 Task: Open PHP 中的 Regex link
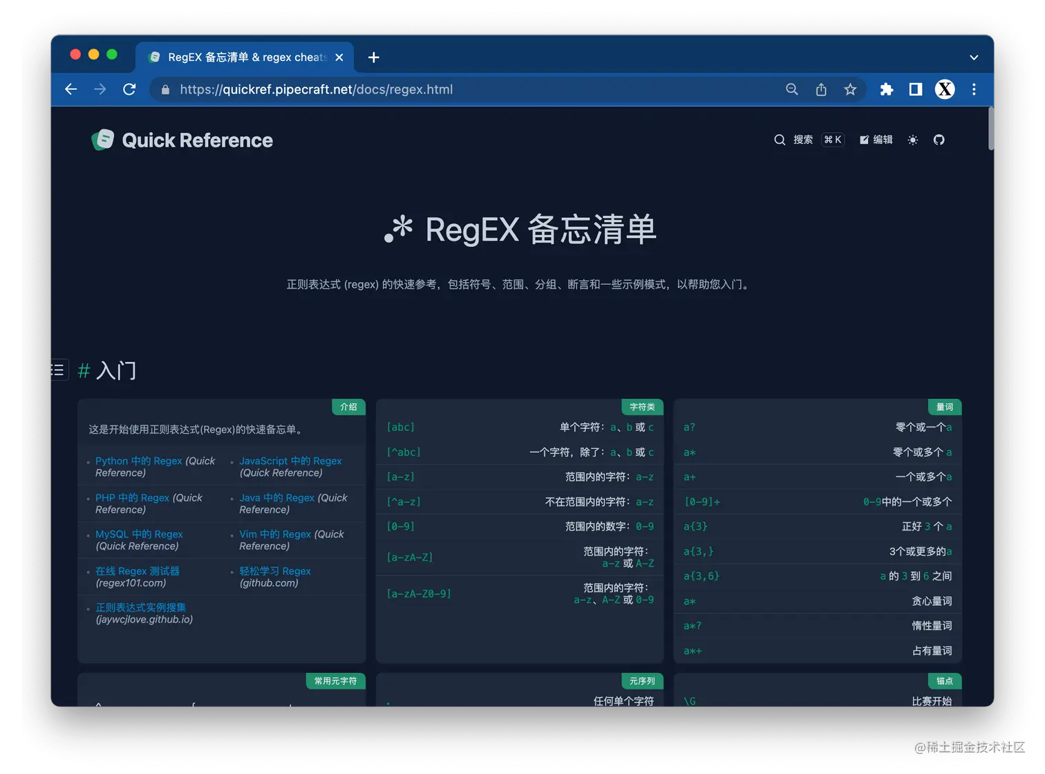coord(132,497)
